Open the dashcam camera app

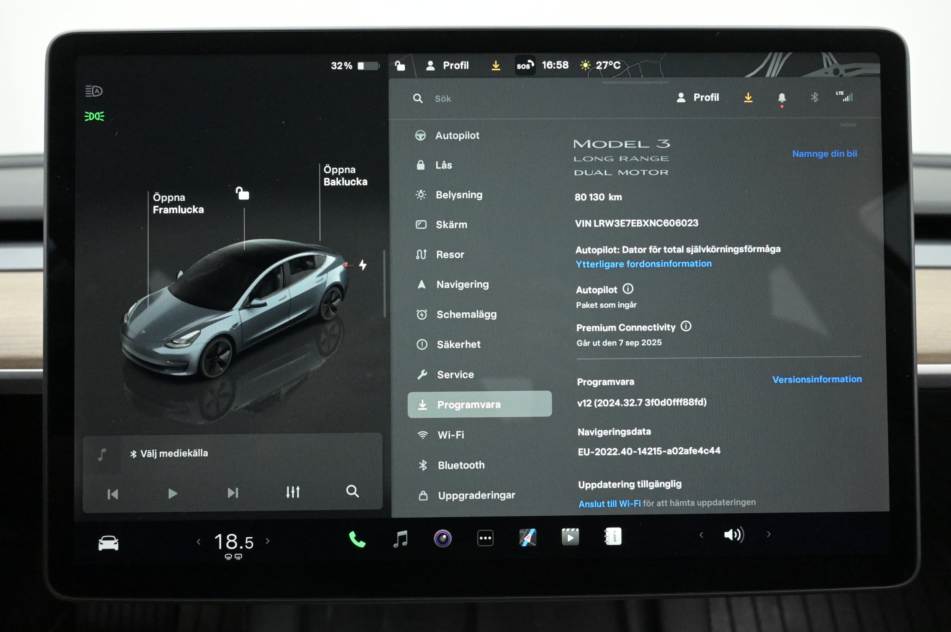click(443, 539)
